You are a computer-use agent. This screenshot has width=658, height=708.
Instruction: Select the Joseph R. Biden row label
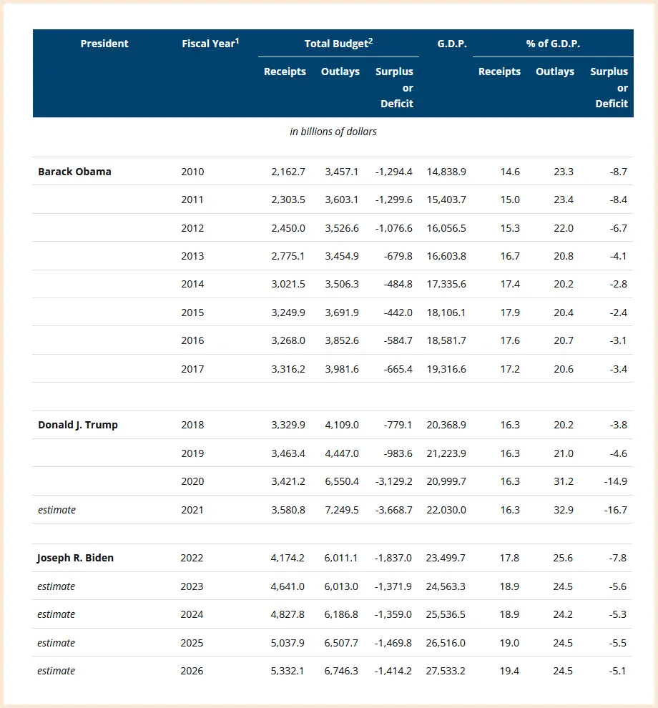(75, 558)
